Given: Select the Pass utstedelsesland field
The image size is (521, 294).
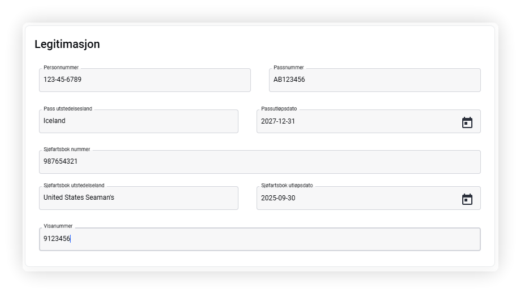Looking at the screenshot, I should click(x=138, y=121).
